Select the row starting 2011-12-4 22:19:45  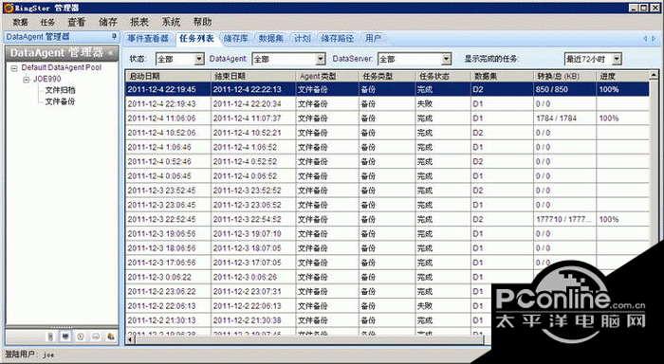387,89
